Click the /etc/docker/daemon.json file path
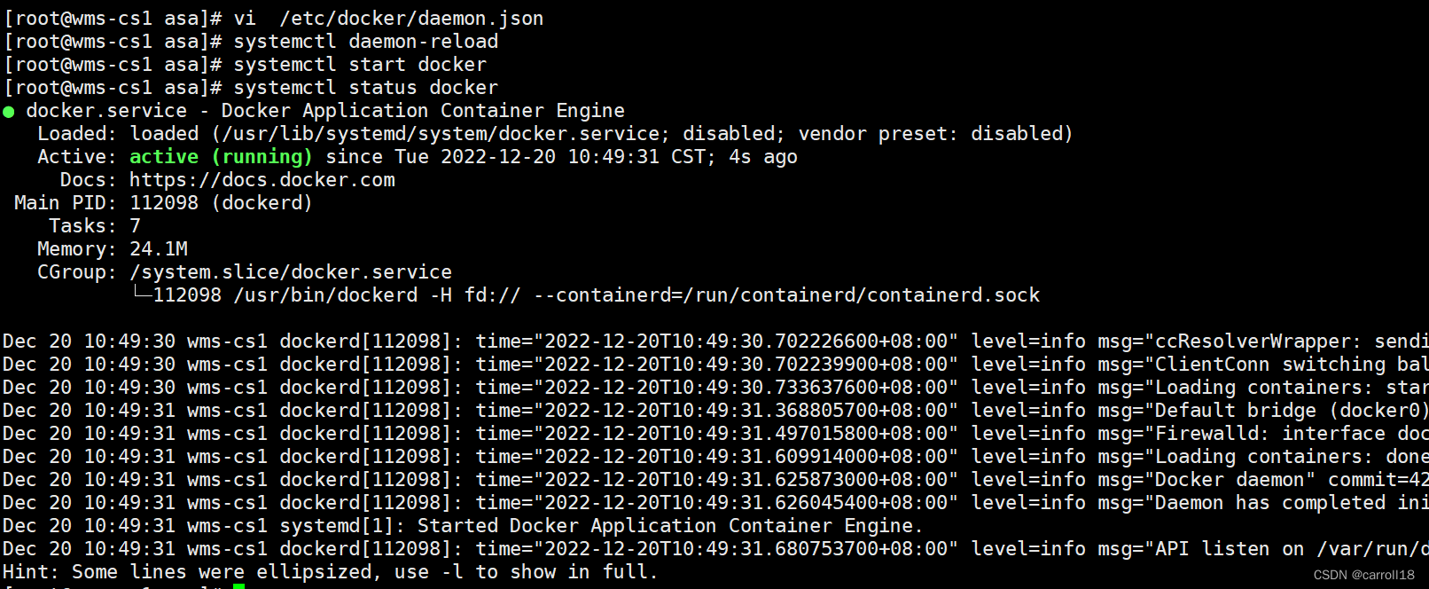 [x=411, y=19]
